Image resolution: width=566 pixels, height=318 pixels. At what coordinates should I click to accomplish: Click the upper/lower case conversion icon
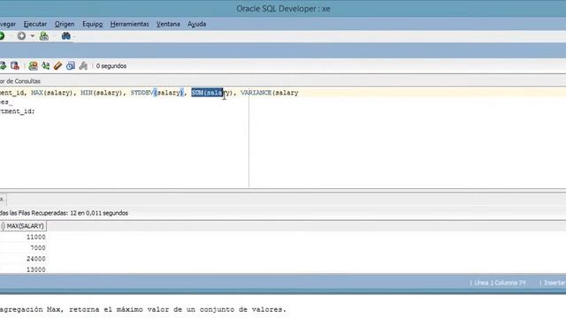click(x=45, y=65)
